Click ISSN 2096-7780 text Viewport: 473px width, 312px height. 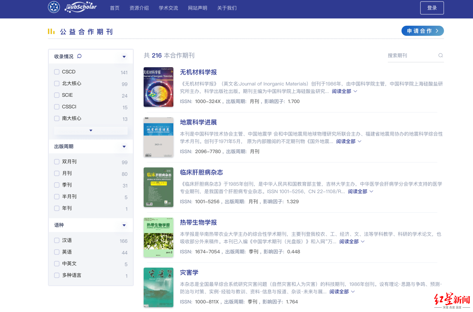[x=200, y=151]
